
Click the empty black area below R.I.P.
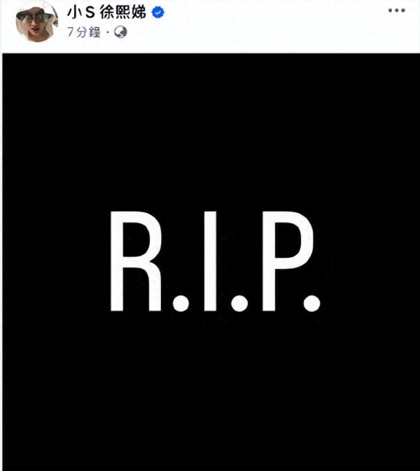click(211, 390)
